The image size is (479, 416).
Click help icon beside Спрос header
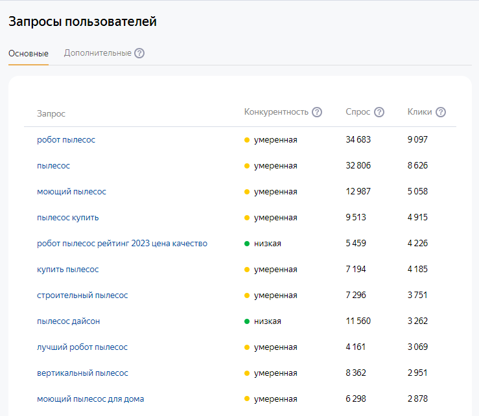pos(379,112)
